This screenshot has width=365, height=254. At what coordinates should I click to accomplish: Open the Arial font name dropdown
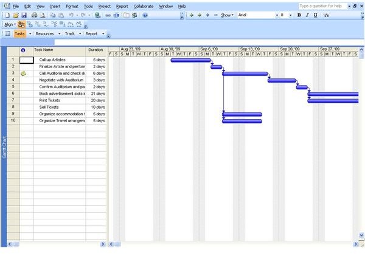[x=277, y=15]
